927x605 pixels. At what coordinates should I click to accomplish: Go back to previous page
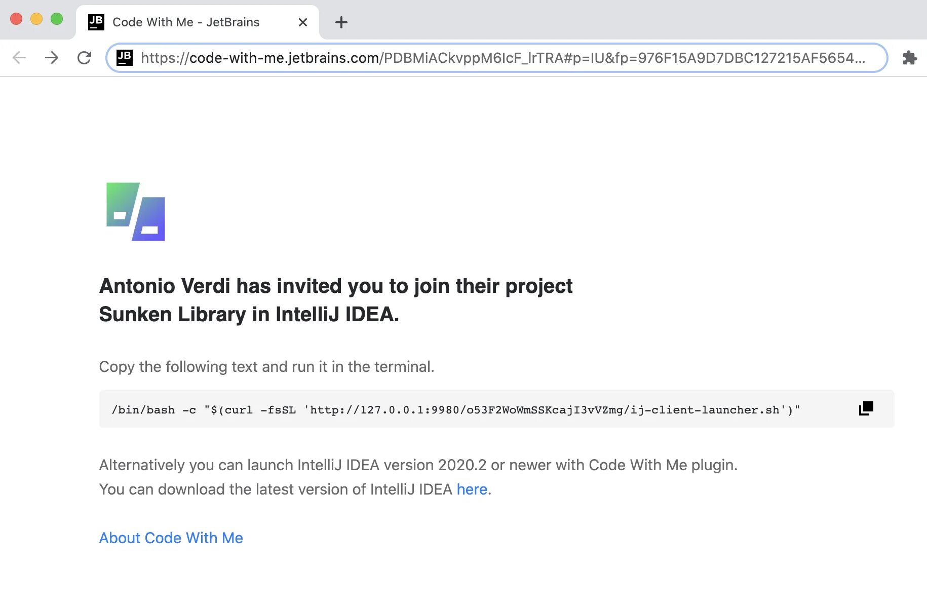19,58
